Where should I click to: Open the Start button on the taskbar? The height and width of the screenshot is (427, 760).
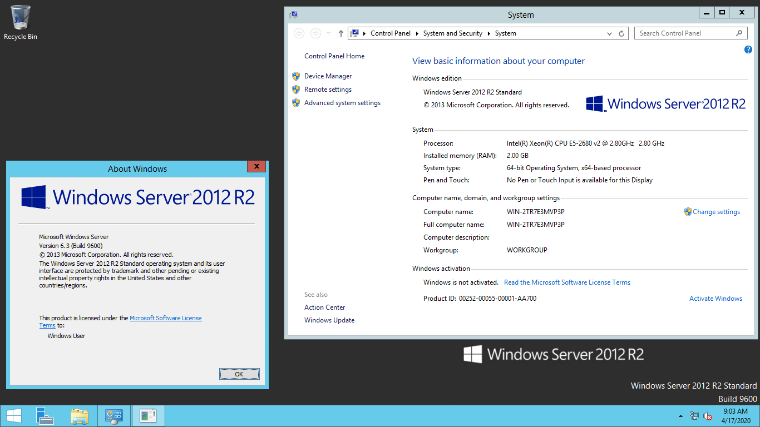coord(14,416)
